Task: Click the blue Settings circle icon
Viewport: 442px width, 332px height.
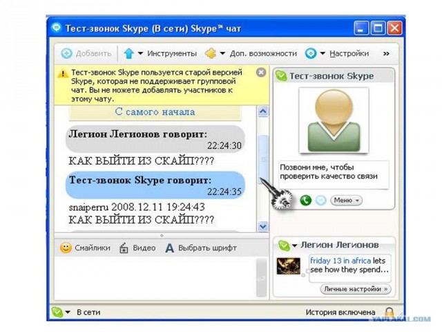Action: pos(311,53)
